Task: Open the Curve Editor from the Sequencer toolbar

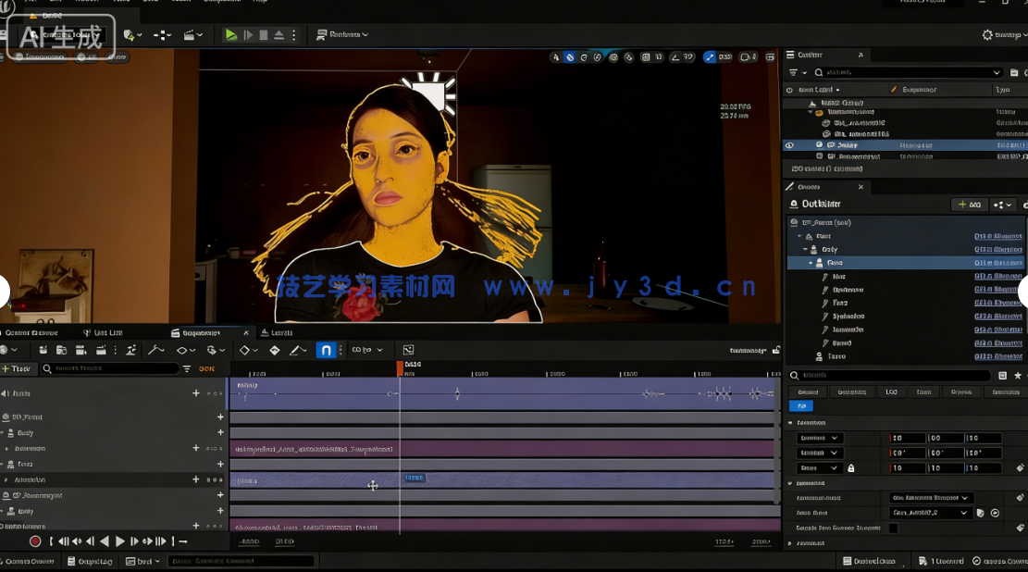Action: 155,350
